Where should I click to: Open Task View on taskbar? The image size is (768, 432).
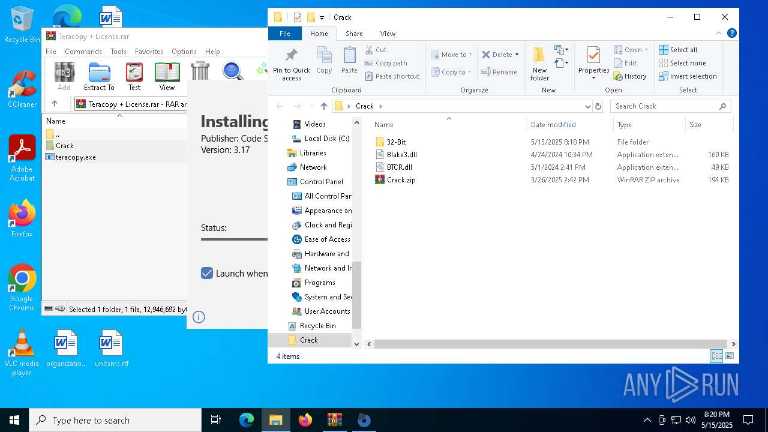click(216, 420)
